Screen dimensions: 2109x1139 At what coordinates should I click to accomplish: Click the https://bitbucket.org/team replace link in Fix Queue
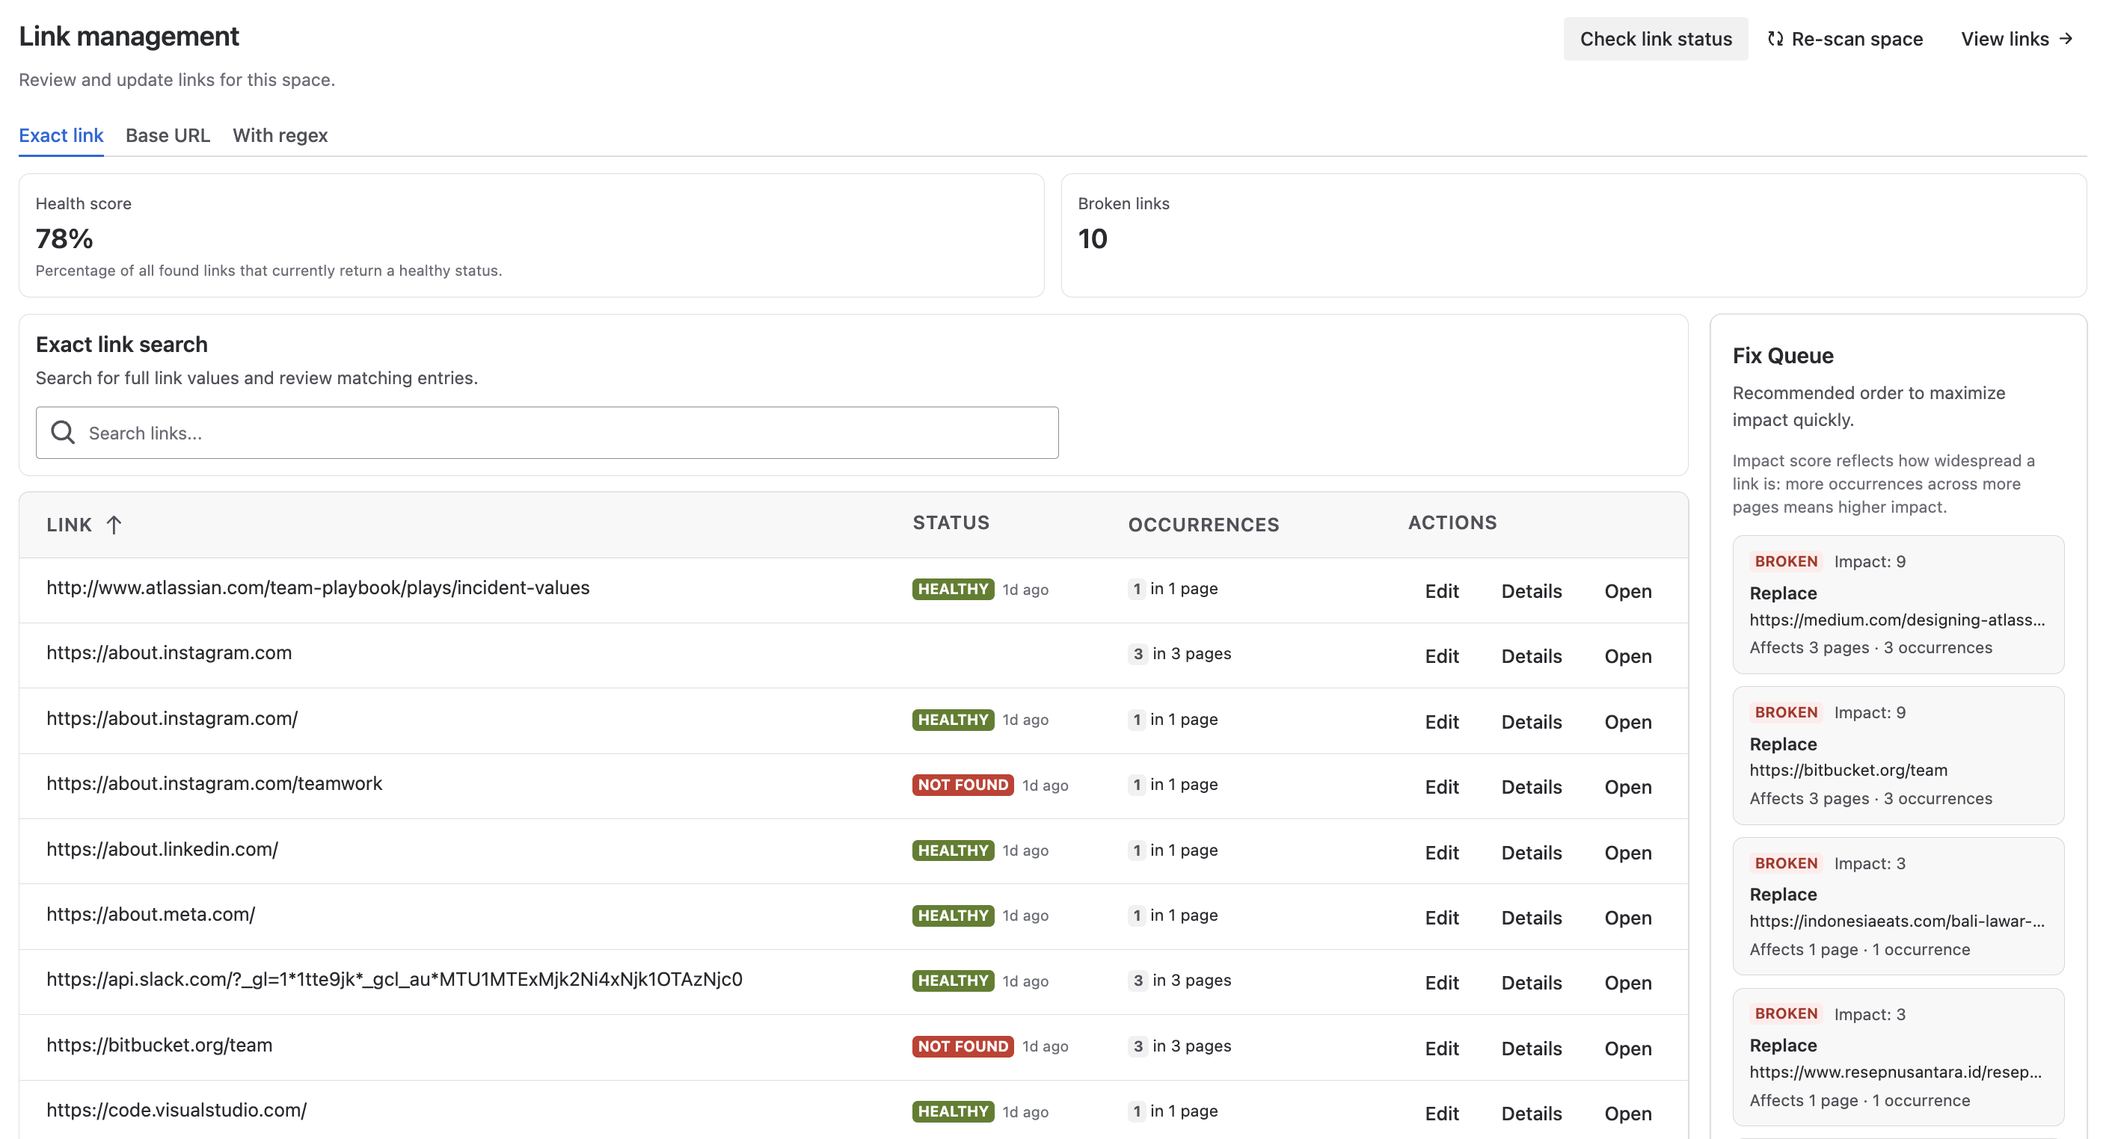click(1849, 769)
